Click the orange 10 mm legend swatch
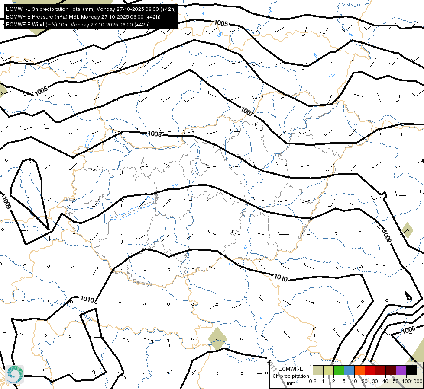This screenshot has height=389, width=424. [x=359, y=370]
